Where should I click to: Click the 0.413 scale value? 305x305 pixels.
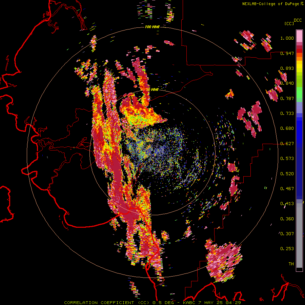pos(287,204)
